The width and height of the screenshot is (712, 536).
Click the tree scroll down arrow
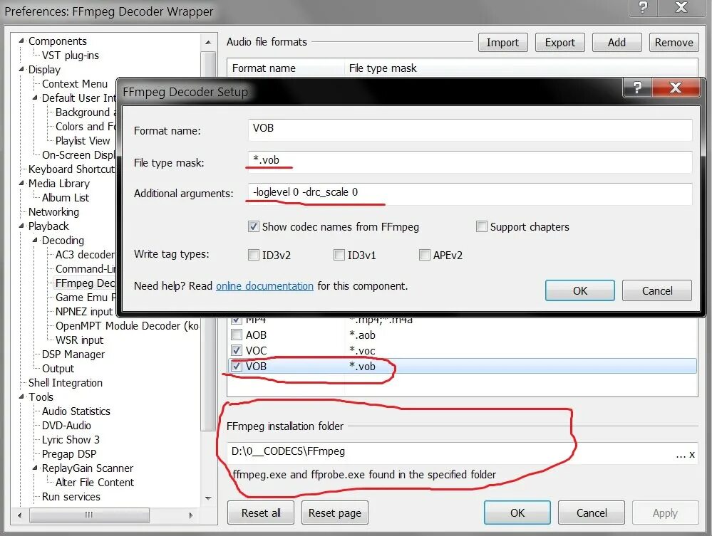(208, 498)
